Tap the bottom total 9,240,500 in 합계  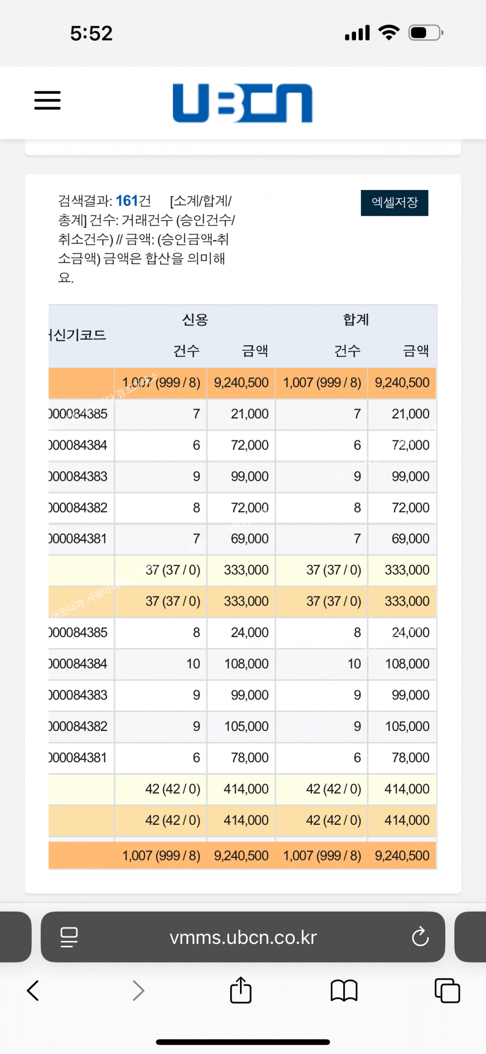click(x=402, y=856)
